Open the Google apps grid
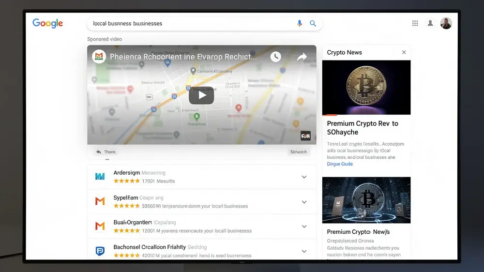The image size is (484, 272). click(415, 23)
